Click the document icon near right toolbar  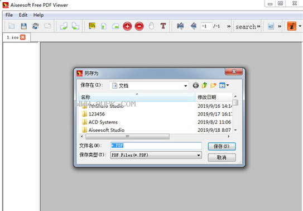click(271, 26)
